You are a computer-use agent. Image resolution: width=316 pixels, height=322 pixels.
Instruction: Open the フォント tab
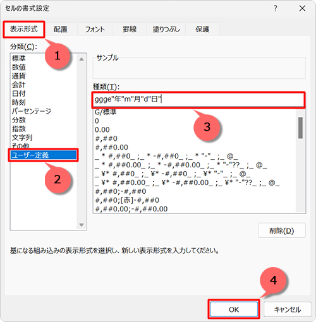click(95, 29)
